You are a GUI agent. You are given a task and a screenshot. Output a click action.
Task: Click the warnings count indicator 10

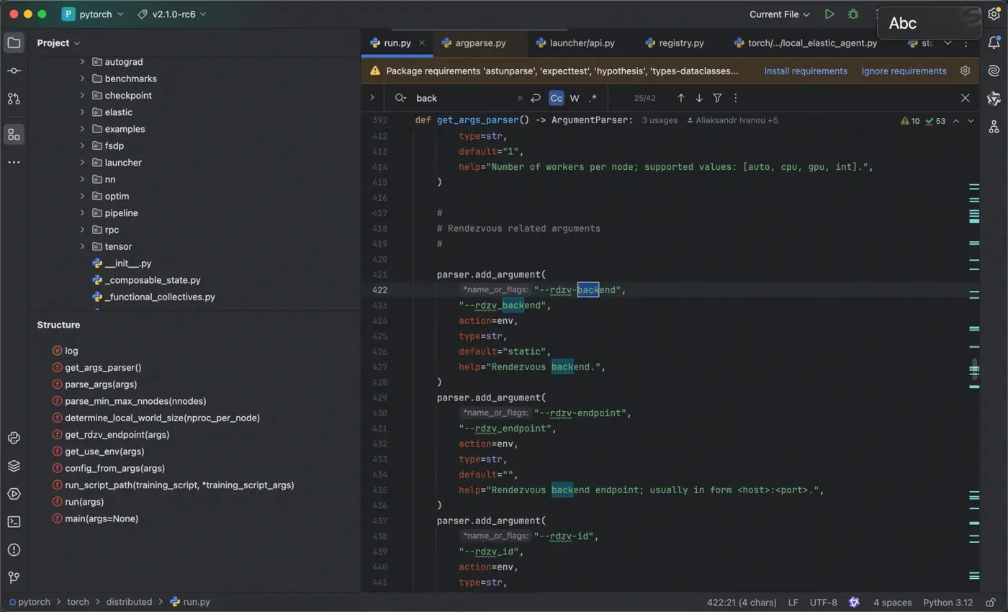point(911,121)
